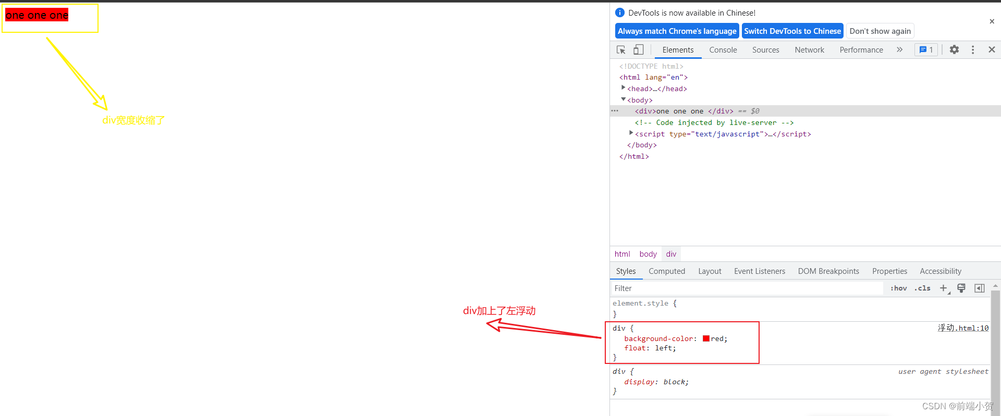Select div in the breadcrumb trail
This screenshot has width=1001, height=416.
(x=671, y=254)
